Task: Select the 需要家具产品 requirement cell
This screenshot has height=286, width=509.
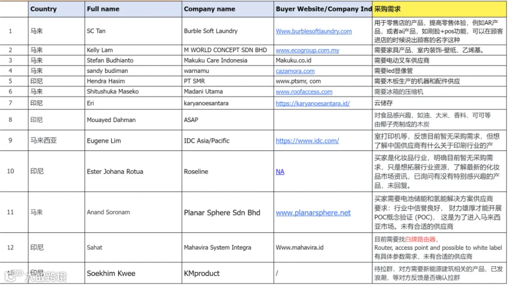Action: pyautogui.click(x=439, y=50)
